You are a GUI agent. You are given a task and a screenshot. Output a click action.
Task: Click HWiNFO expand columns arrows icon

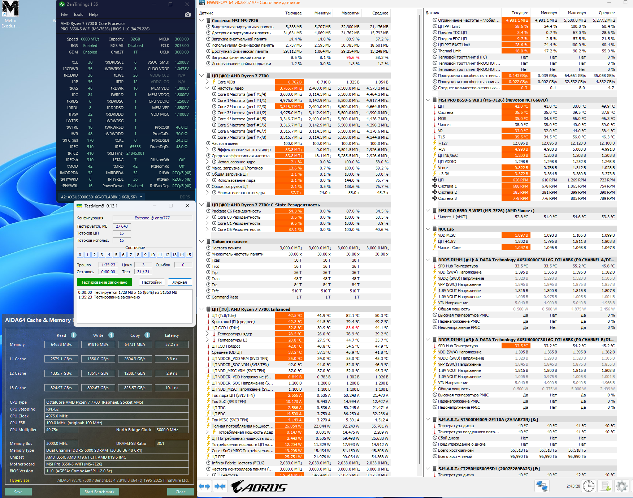pyautogui.click(x=204, y=486)
